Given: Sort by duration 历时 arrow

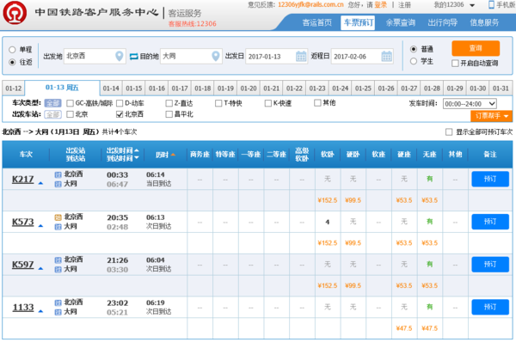Looking at the screenshot, I should (x=173, y=155).
